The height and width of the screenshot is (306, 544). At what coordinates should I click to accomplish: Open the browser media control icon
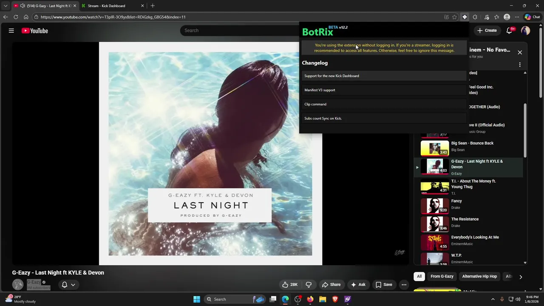click(x=487, y=17)
